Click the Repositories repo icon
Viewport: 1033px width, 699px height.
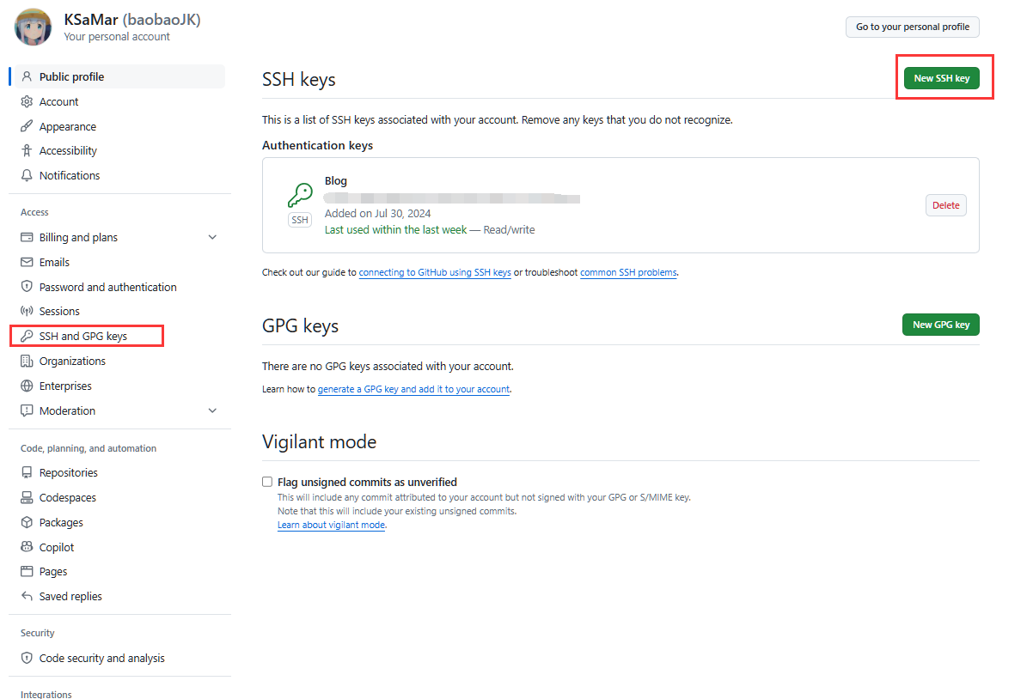[27, 472]
